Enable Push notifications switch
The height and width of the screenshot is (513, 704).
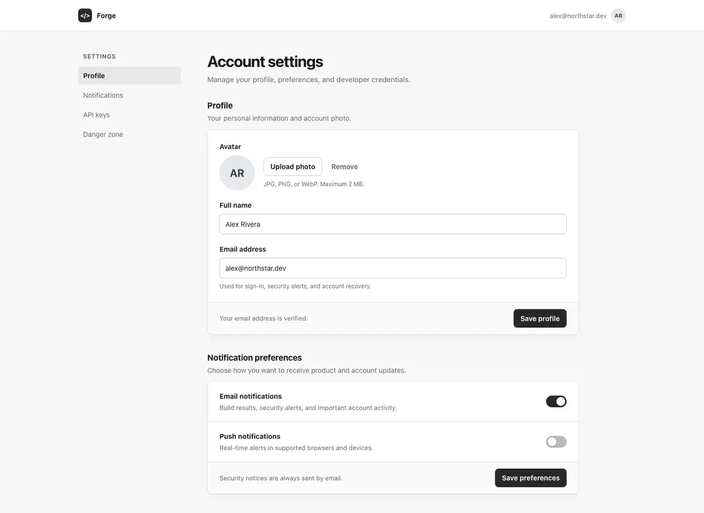pyautogui.click(x=556, y=442)
